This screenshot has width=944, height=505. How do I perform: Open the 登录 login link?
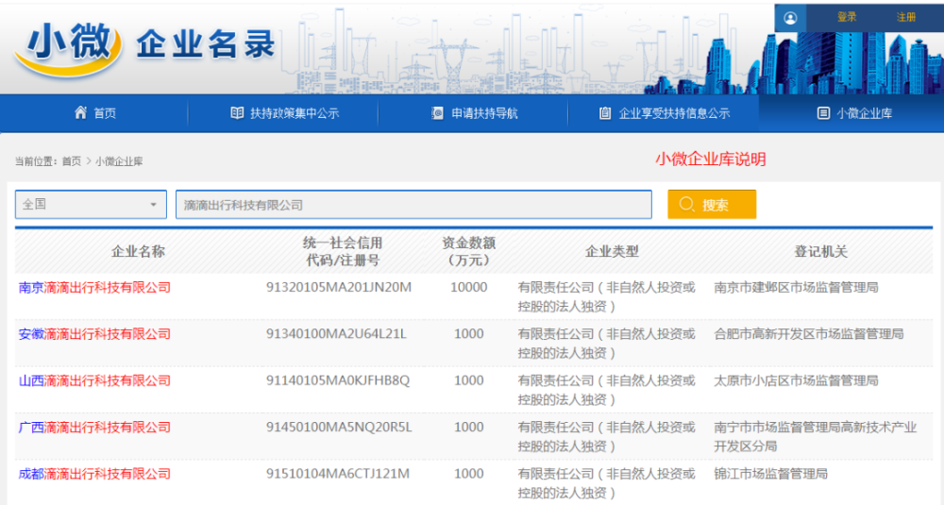847,17
